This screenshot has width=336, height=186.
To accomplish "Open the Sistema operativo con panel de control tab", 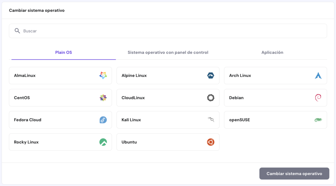I will point(168,52).
